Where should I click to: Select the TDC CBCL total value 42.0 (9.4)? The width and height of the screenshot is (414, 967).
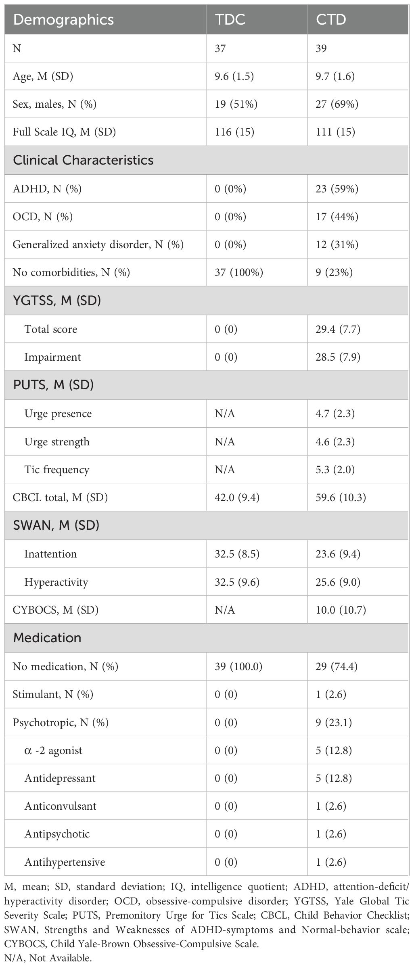tap(237, 497)
